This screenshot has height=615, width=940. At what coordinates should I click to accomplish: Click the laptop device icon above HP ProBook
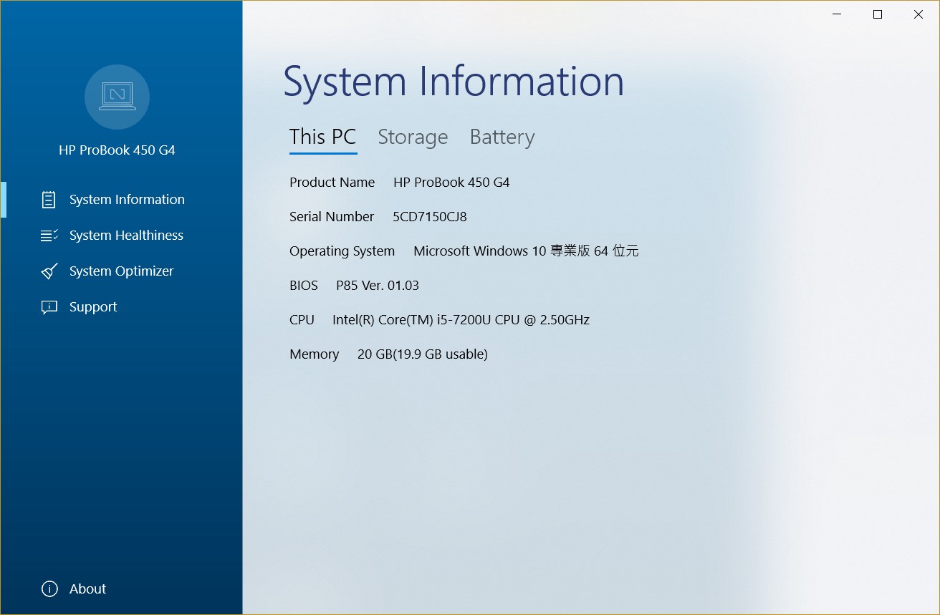click(117, 97)
